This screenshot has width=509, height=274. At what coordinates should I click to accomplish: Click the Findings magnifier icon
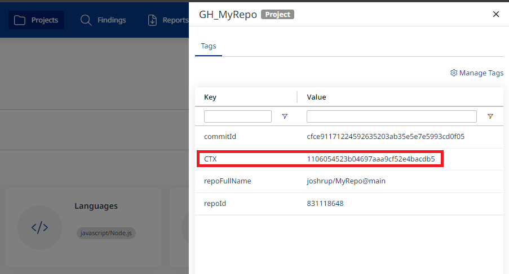(86, 20)
